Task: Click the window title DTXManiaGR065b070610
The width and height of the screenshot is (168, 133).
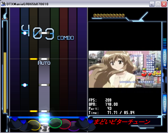Action: [x=27, y=4]
